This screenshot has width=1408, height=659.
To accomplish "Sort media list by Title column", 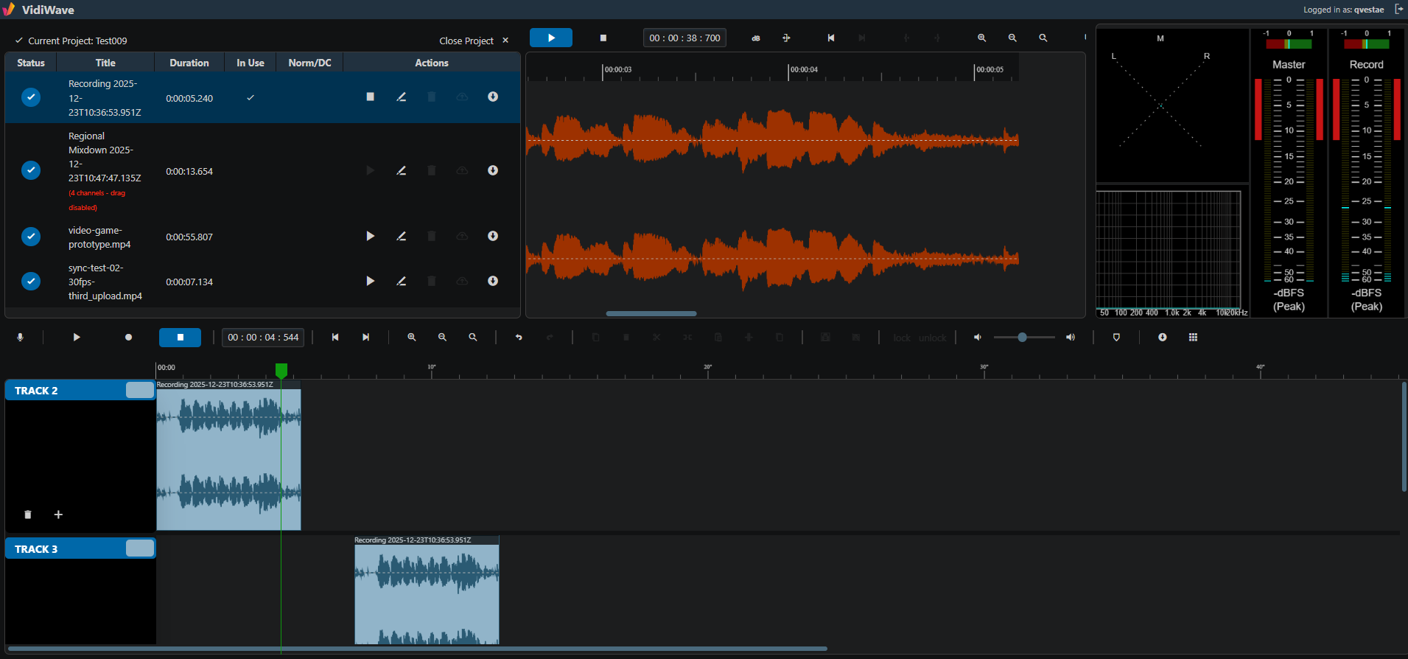I will [x=105, y=63].
